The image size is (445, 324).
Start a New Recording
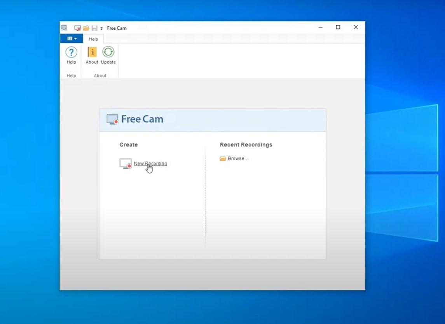(x=150, y=163)
